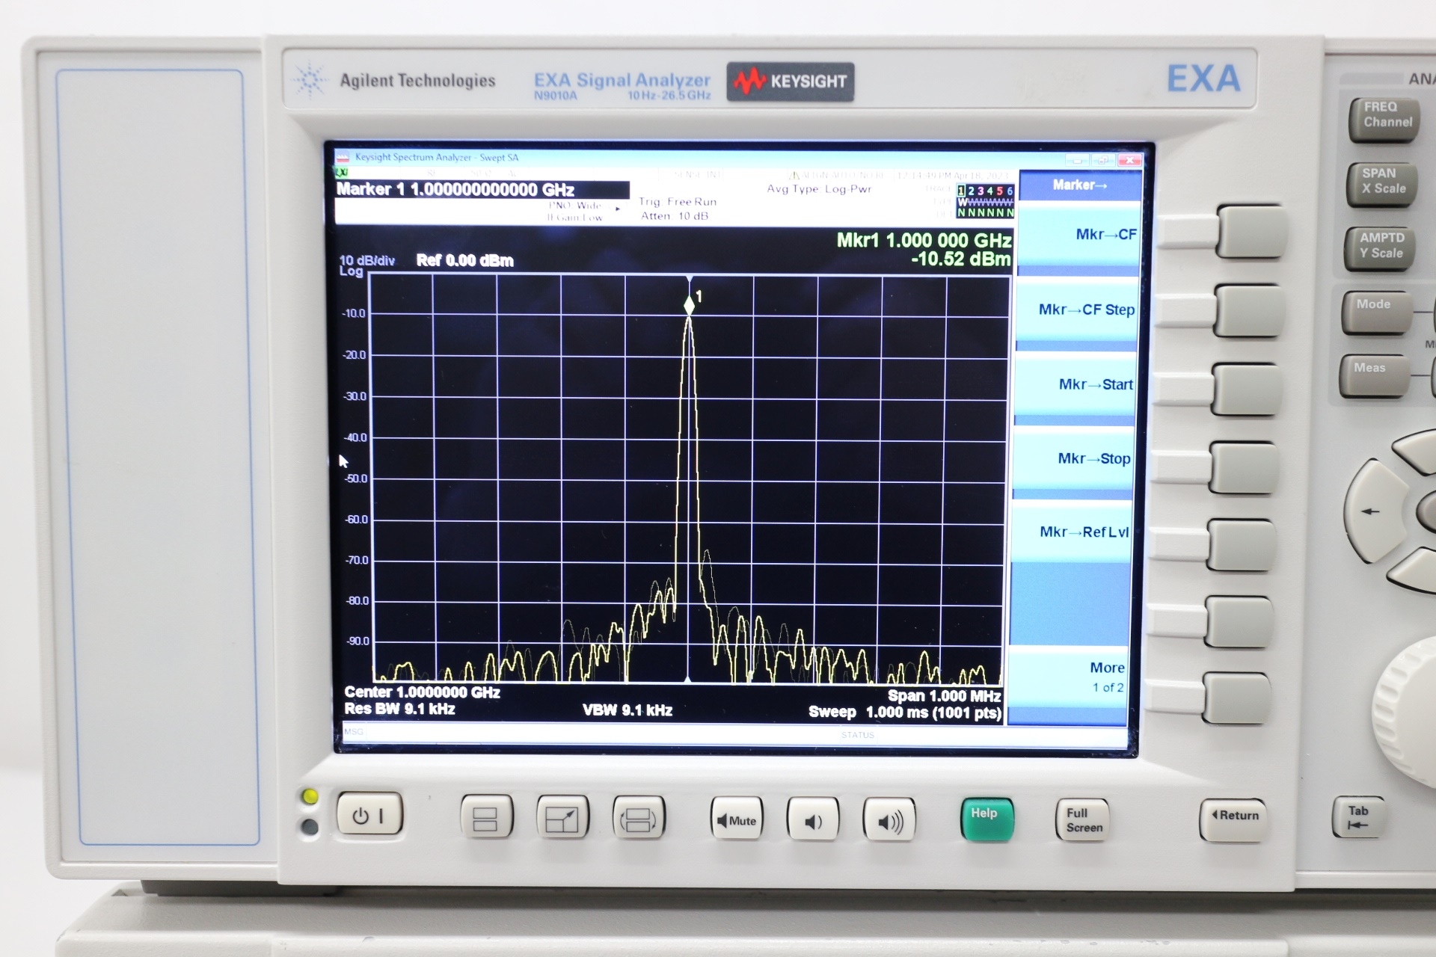
Task: Click the -10.52 dBm marker amplitude readout
Action: [960, 259]
